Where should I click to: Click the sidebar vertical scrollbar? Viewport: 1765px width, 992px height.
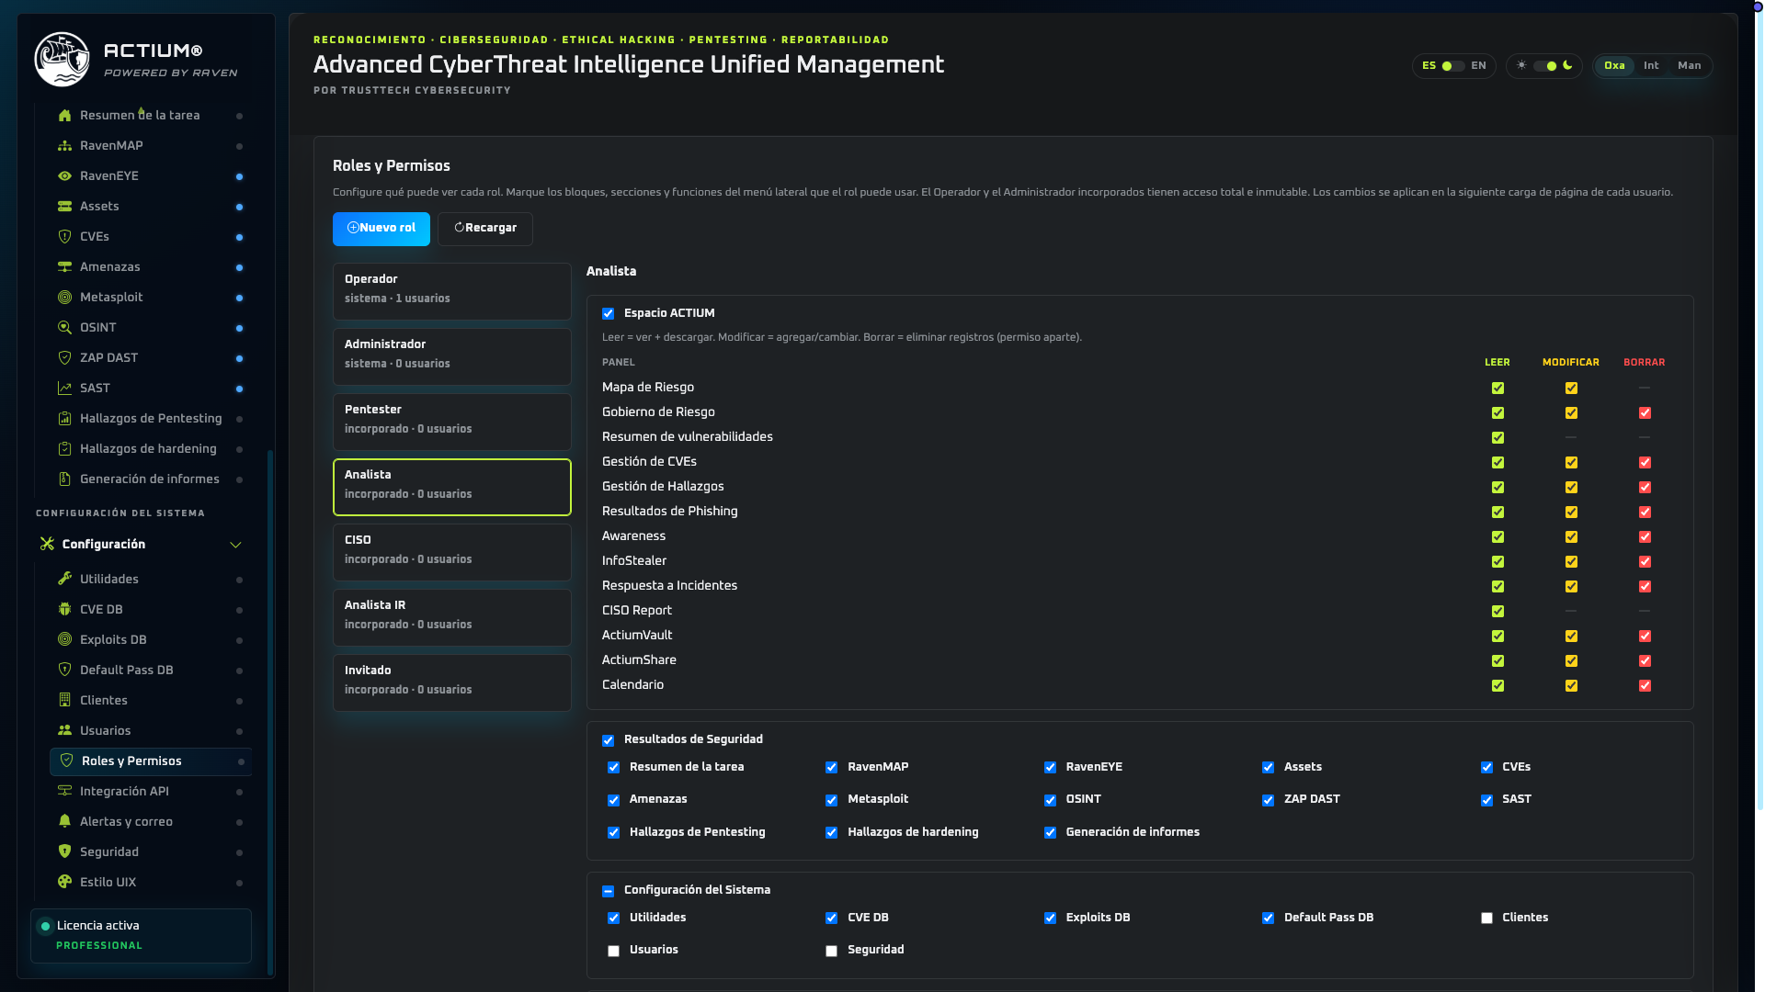pyautogui.click(x=269, y=712)
